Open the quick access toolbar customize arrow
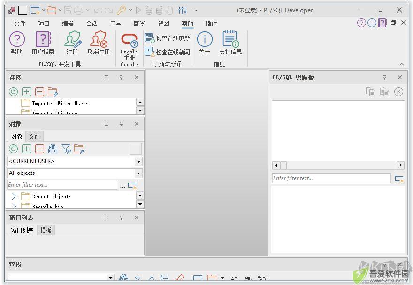 196,10
